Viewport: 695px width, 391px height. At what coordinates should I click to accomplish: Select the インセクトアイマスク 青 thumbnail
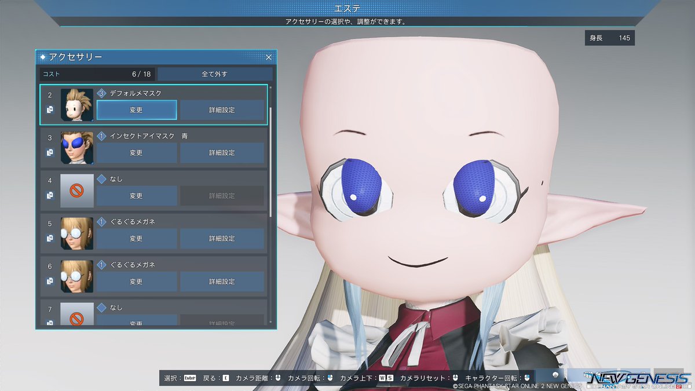(x=77, y=148)
